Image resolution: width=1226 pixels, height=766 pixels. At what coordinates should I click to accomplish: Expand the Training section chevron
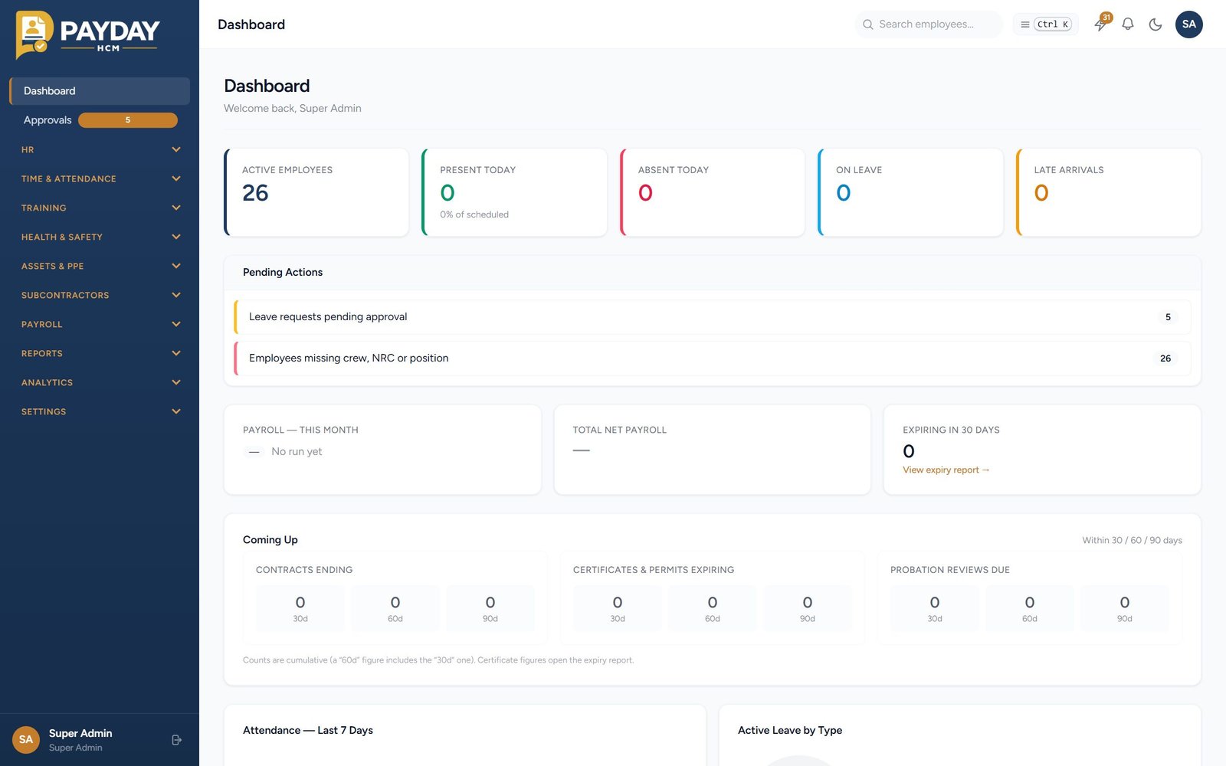point(176,208)
